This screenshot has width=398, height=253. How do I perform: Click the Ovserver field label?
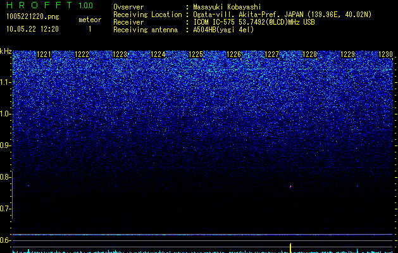pos(128,7)
